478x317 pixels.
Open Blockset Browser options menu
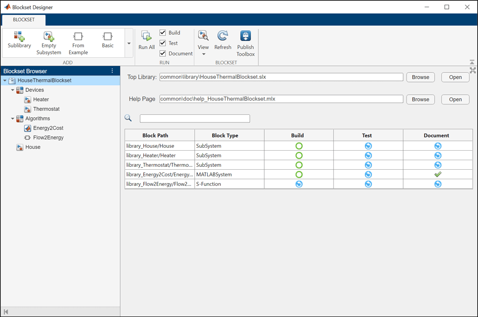113,71
